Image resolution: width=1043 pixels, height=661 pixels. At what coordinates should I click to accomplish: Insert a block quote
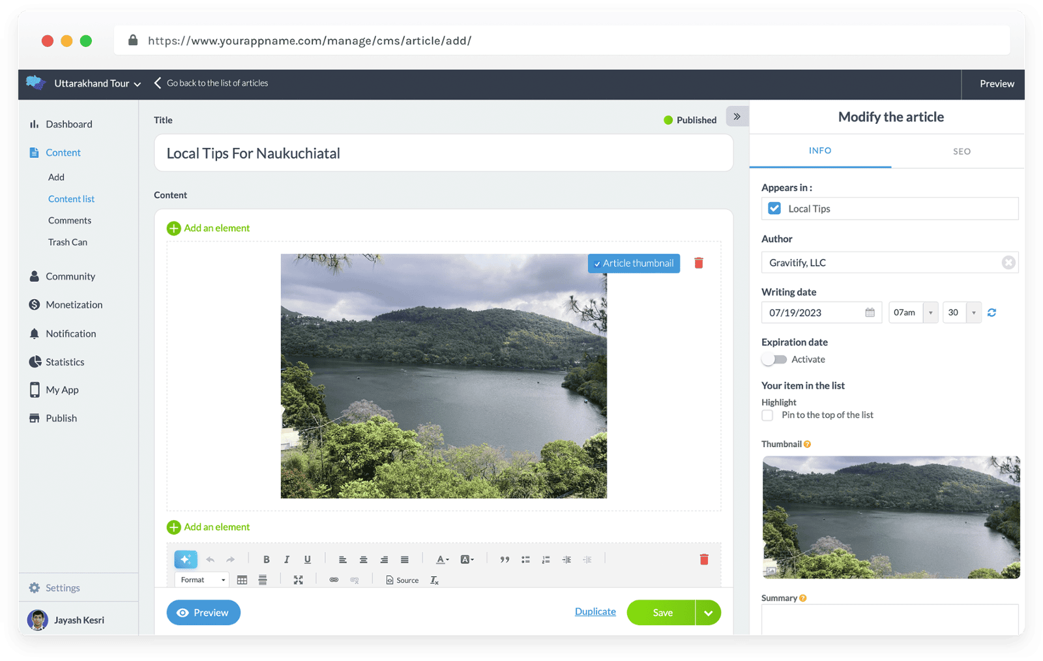[x=505, y=559]
